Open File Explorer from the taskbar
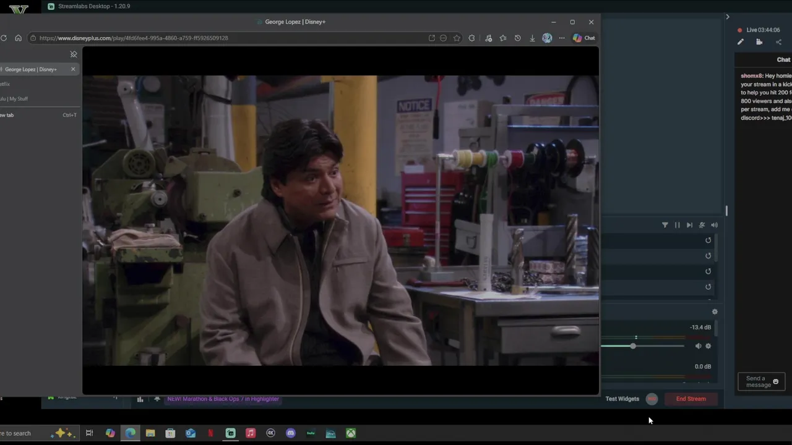 [x=150, y=433]
